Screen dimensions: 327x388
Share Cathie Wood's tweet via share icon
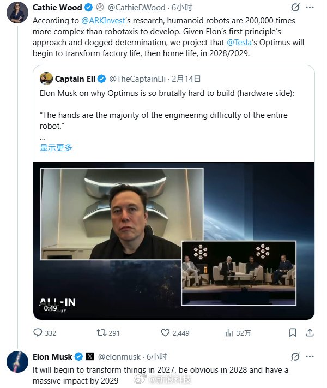[310, 332]
